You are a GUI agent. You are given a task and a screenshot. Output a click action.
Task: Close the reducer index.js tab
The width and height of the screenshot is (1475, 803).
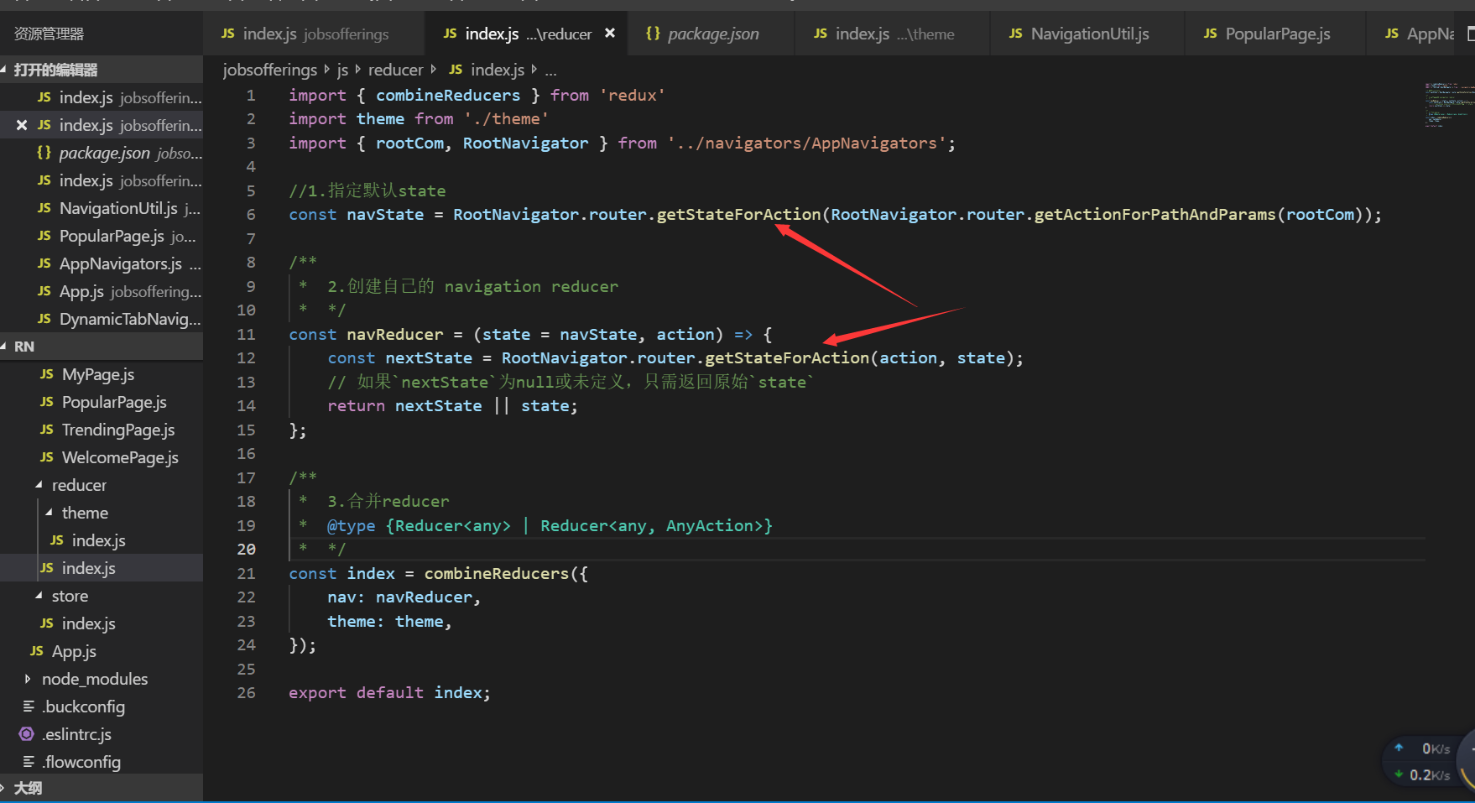coord(610,34)
